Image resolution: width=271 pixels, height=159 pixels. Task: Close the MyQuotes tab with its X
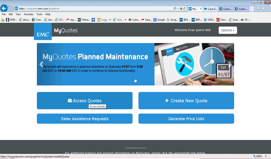[x=201, y=9]
